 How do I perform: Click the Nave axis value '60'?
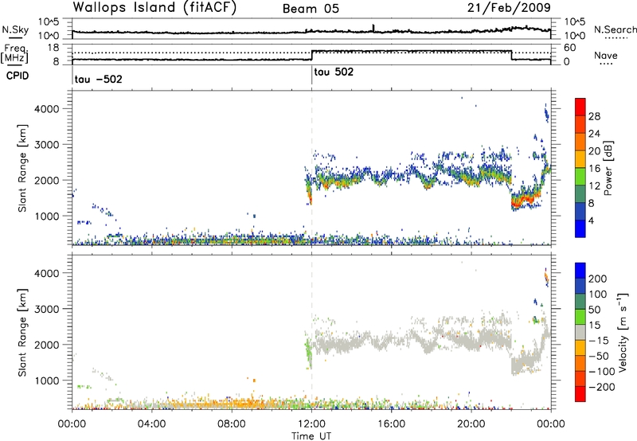pyautogui.click(x=570, y=48)
